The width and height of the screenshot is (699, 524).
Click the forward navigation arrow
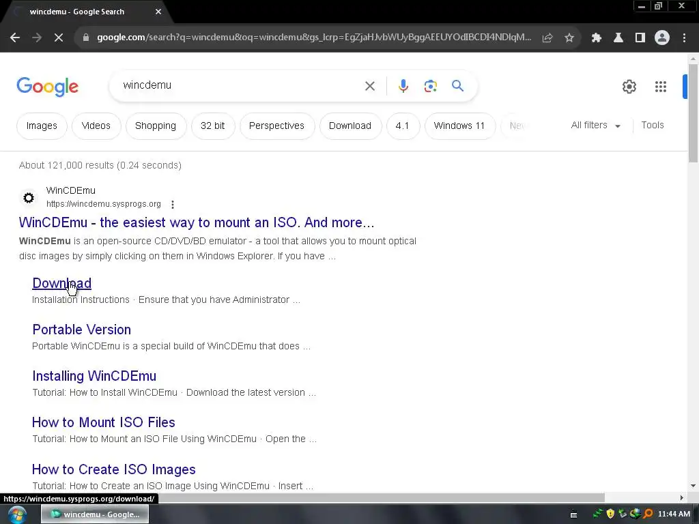click(x=37, y=38)
